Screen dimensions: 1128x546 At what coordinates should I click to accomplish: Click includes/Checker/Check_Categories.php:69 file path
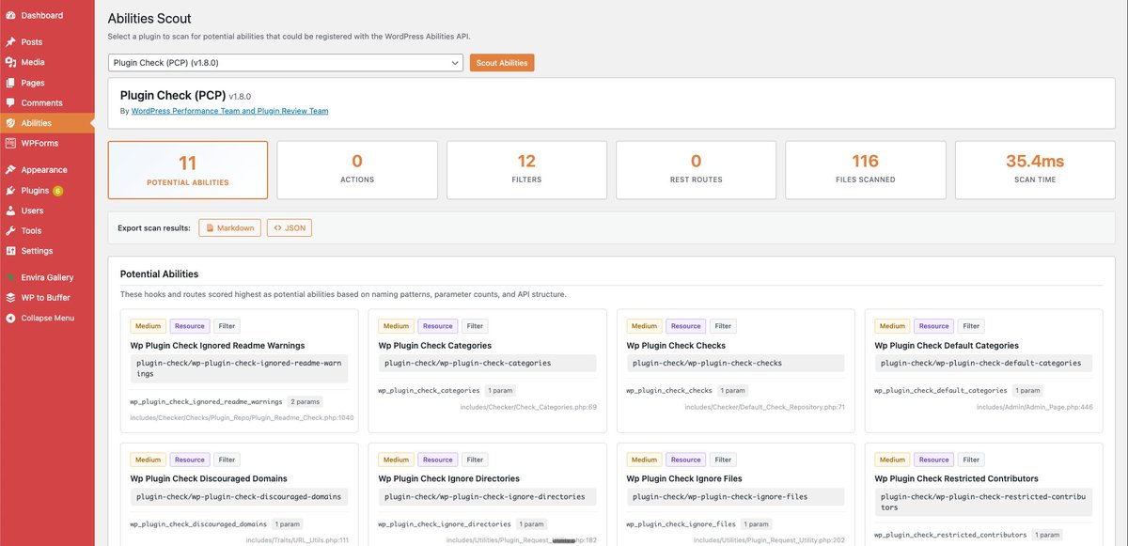tap(528, 407)
